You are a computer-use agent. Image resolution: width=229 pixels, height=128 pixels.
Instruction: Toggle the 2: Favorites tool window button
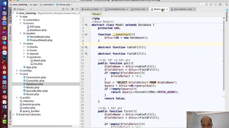tap(10, 117)
